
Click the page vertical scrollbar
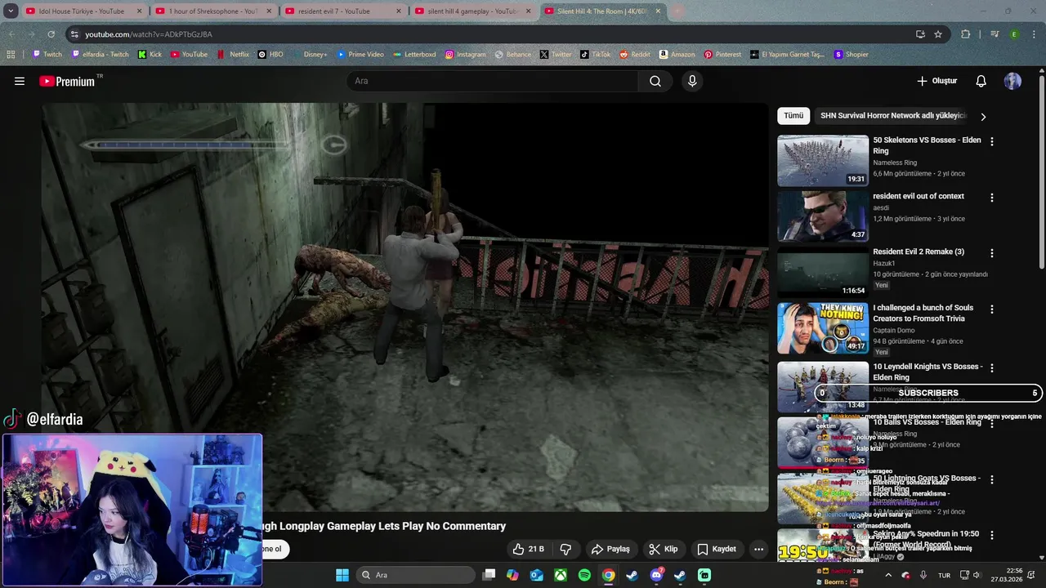(x=1041, y=171)
